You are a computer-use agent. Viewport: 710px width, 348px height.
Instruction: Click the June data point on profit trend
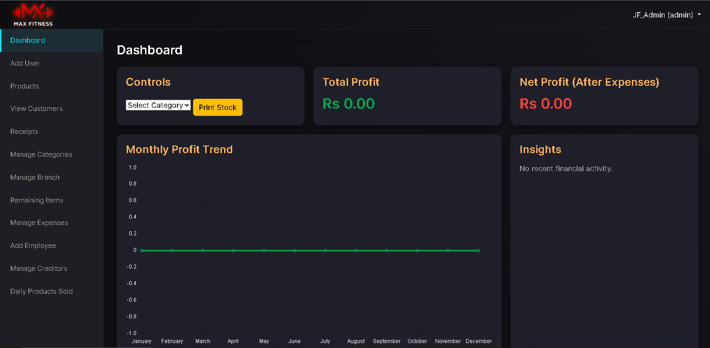[295, 251]
